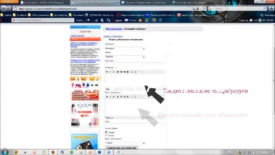This screenshot has width=275, height=155.
Task: Click into the price input field
Action: click(134, 124)
